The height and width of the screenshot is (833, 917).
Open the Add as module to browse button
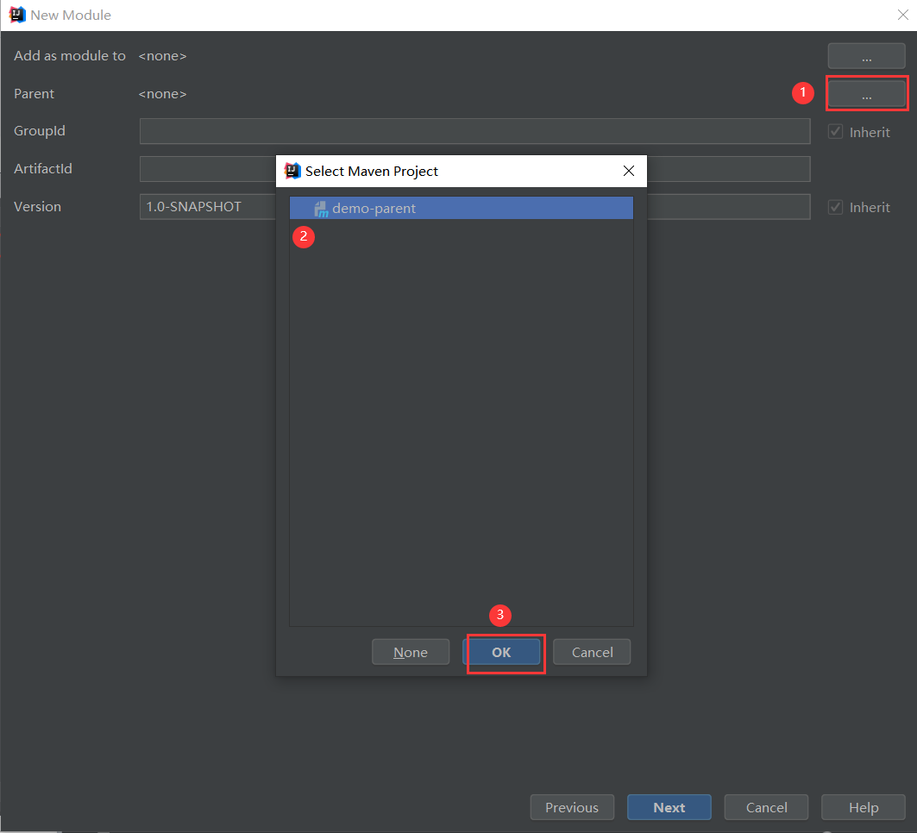point(867,56)
